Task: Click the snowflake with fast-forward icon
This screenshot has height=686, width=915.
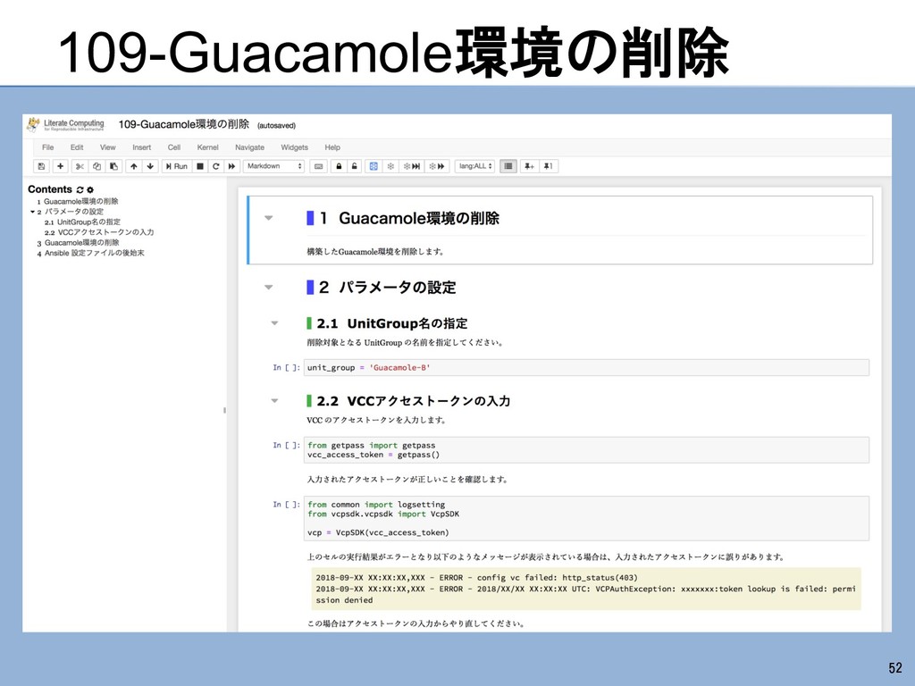Action: click(x=437, y=166)
